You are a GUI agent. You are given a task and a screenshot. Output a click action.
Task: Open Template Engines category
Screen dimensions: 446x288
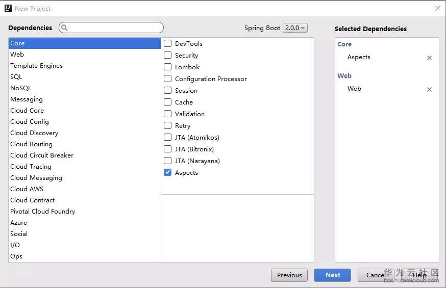(85, 66)
